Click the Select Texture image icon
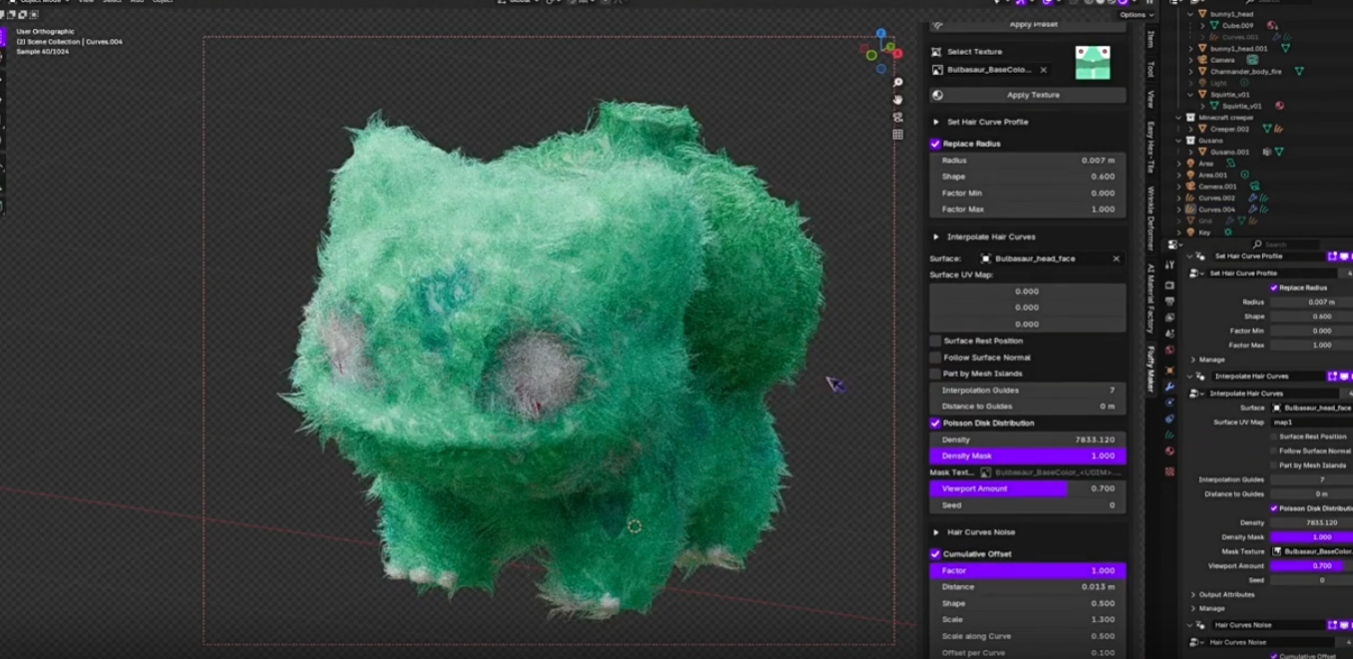Image resolution: width=1353 pixels, height=659 pixels. coord(936,52)
